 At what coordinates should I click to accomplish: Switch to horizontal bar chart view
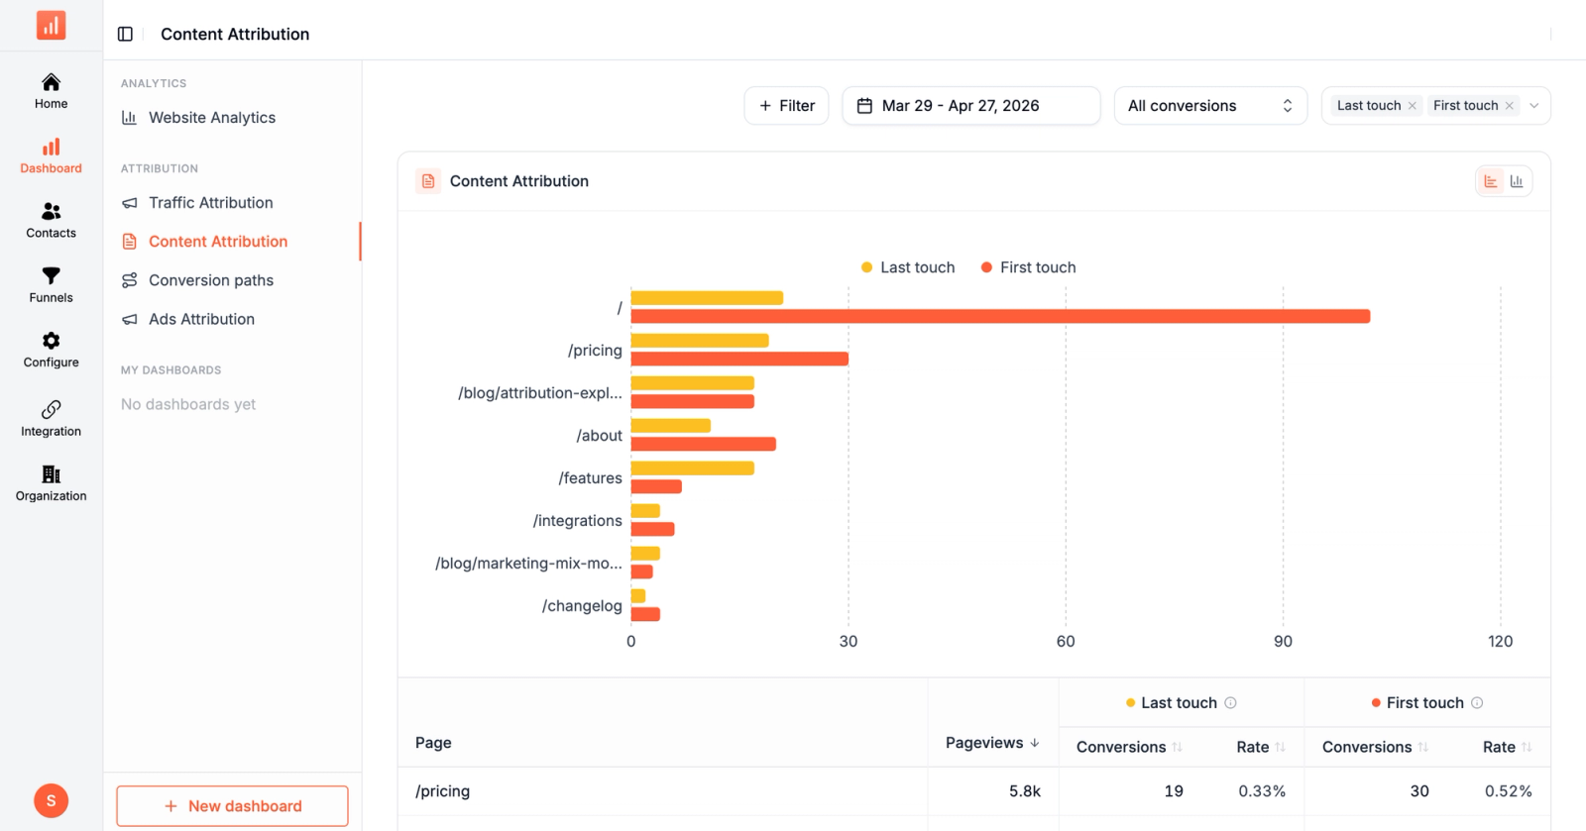(1491, 181)
